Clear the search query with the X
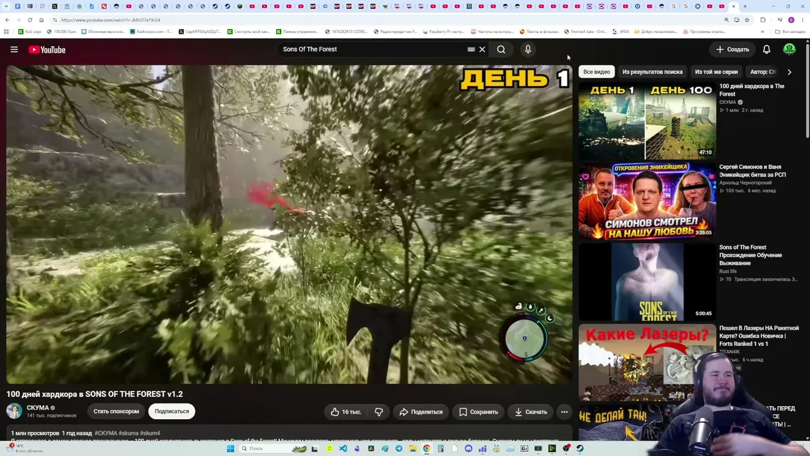The height and width of the screenshot is (456, 810). (x=482, y=49)
